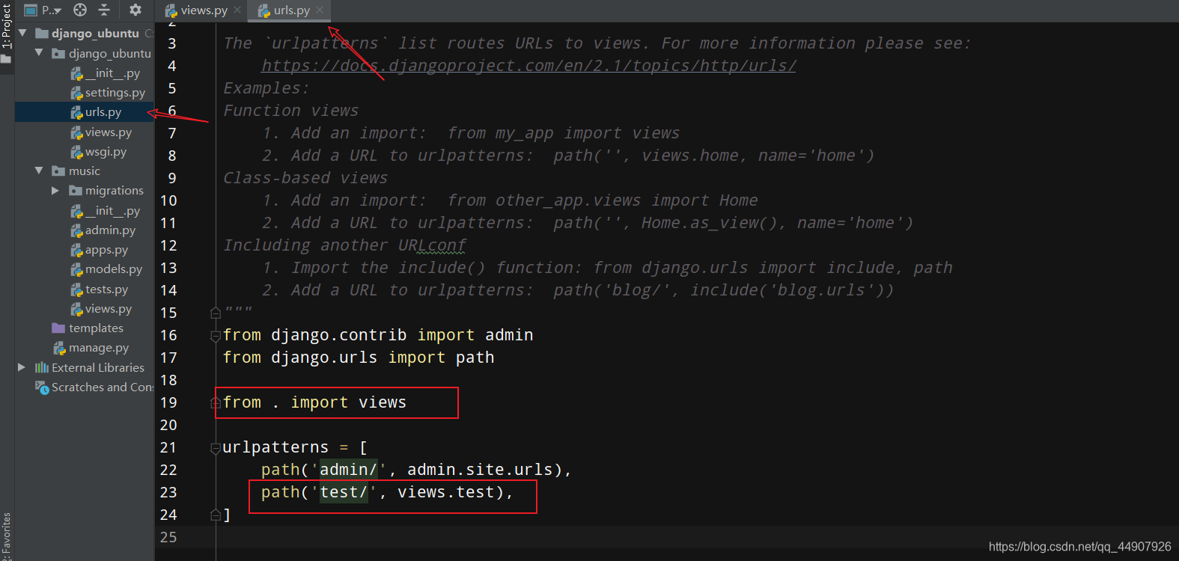The height and width of the screenshot is (561, 1179).
Task: Click the templates folder icon
Action: coord(58,328)
